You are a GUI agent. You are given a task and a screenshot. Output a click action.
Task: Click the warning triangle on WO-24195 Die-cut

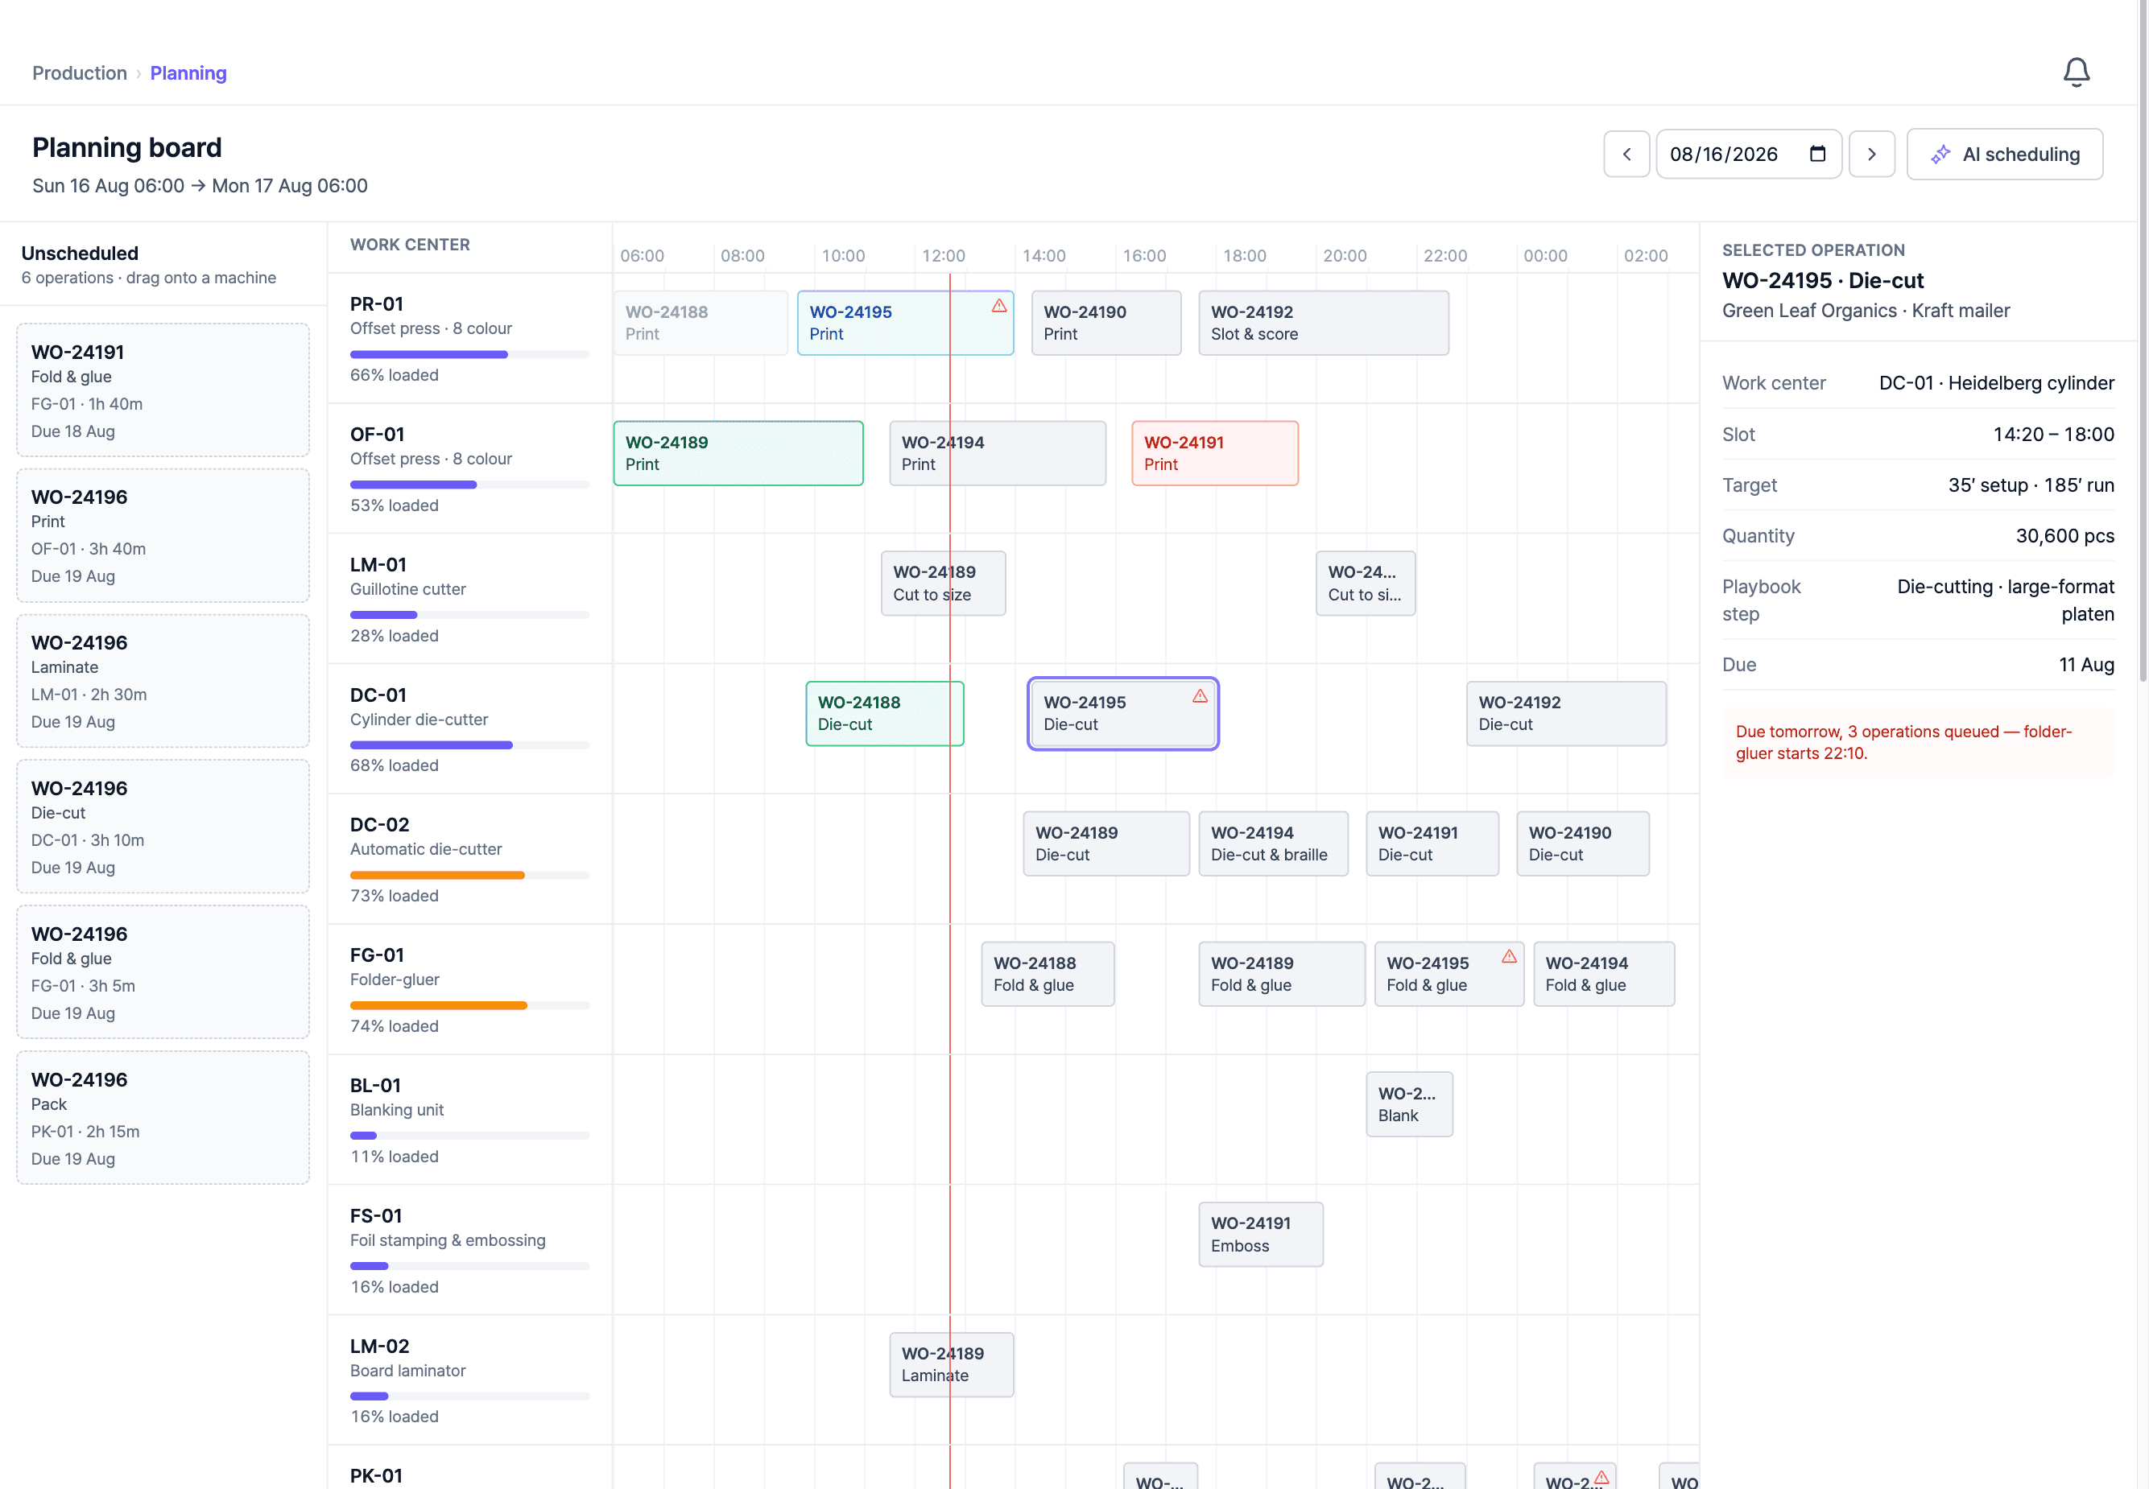pyautogui.click(x=1199, y=696)
